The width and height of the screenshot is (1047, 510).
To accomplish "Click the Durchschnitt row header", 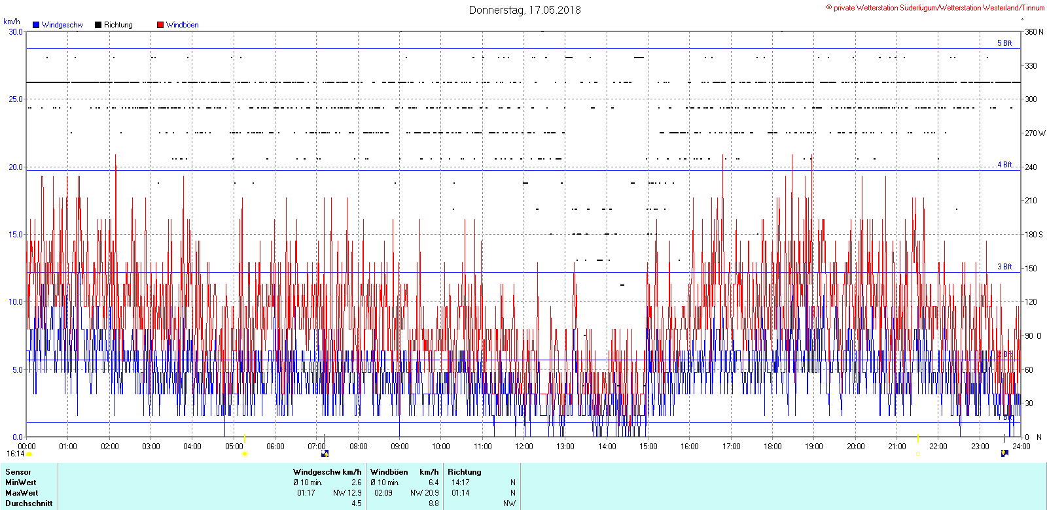I will coord(29,503).
